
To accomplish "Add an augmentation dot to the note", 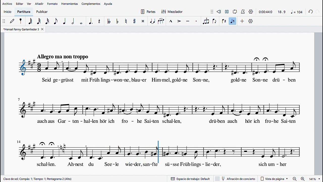I will click(91, 21).
